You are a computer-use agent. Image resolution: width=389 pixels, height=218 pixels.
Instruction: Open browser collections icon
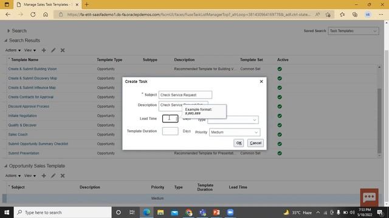tap(355, 15)
